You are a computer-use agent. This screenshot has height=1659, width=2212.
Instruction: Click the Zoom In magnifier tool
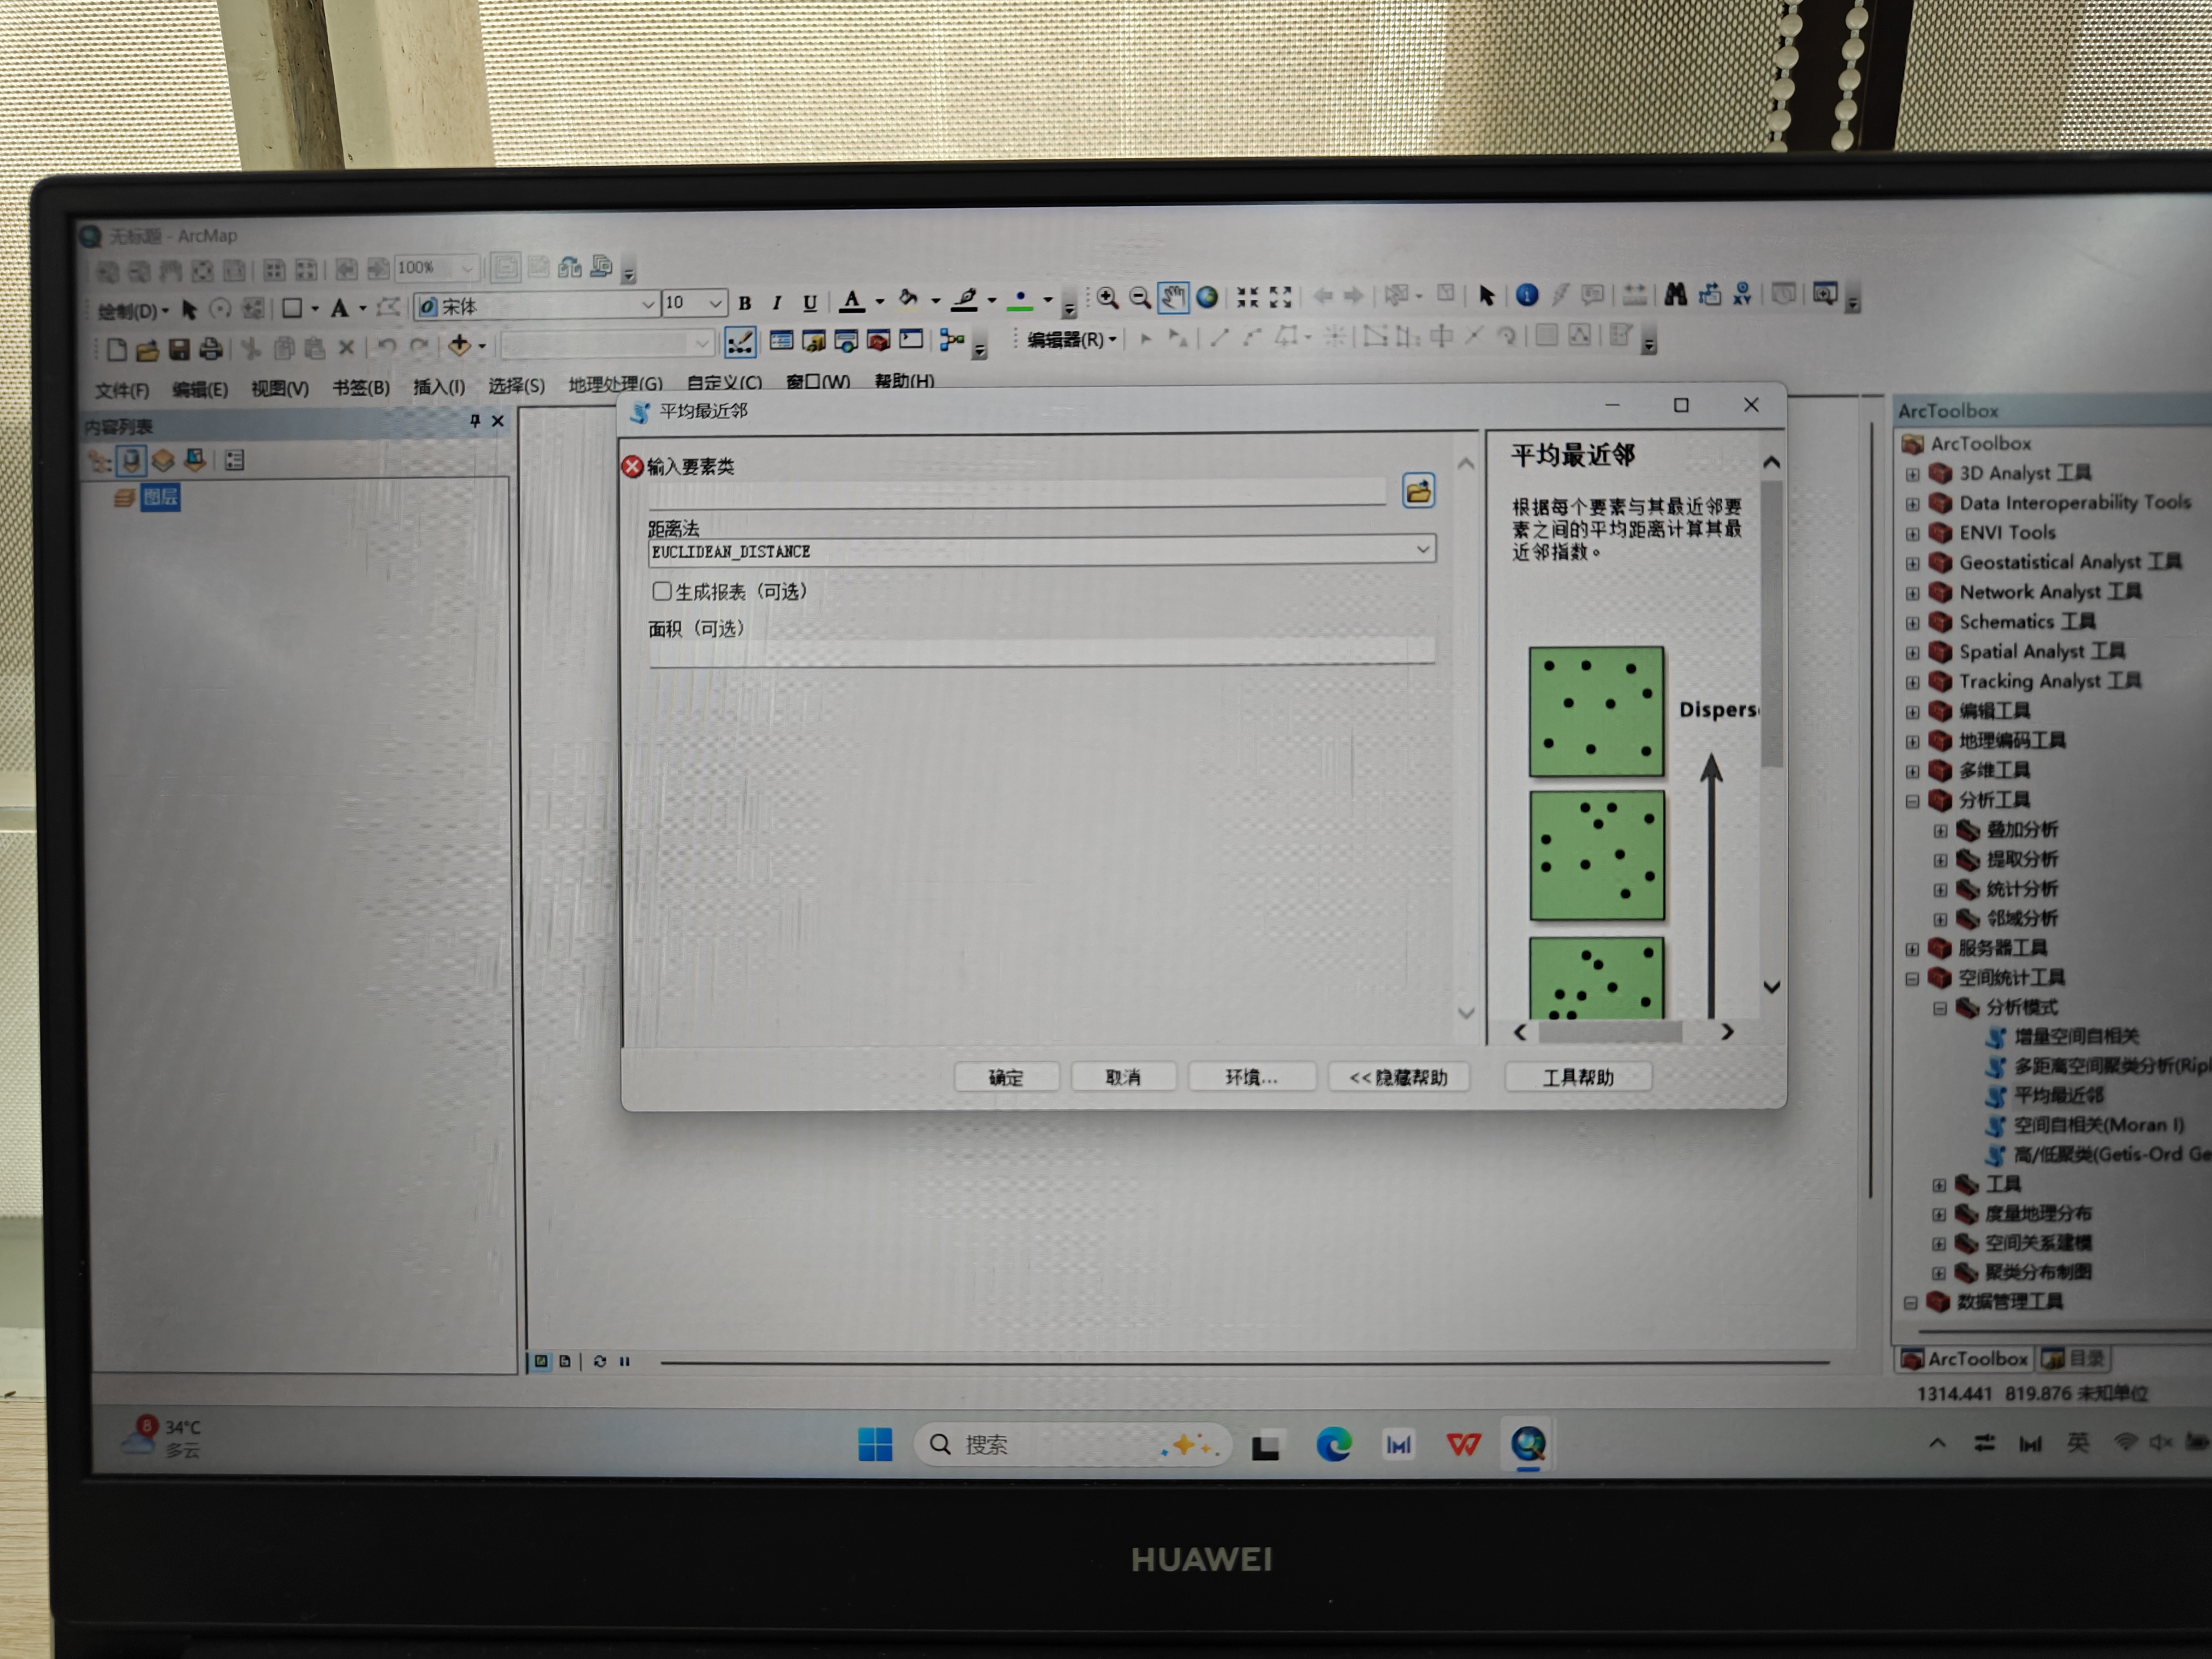[x=1107, y=298]
